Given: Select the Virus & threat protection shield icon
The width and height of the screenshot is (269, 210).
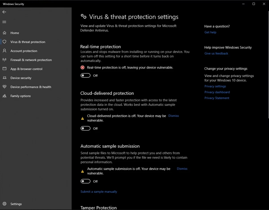Looking at the screenshot, I should (4, 42).
